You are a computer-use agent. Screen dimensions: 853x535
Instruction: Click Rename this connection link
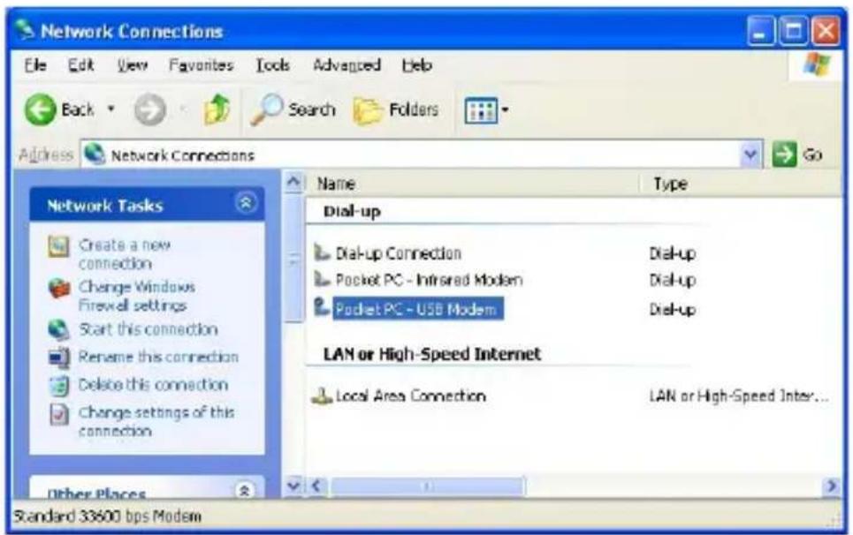click(x=158, y=357)
